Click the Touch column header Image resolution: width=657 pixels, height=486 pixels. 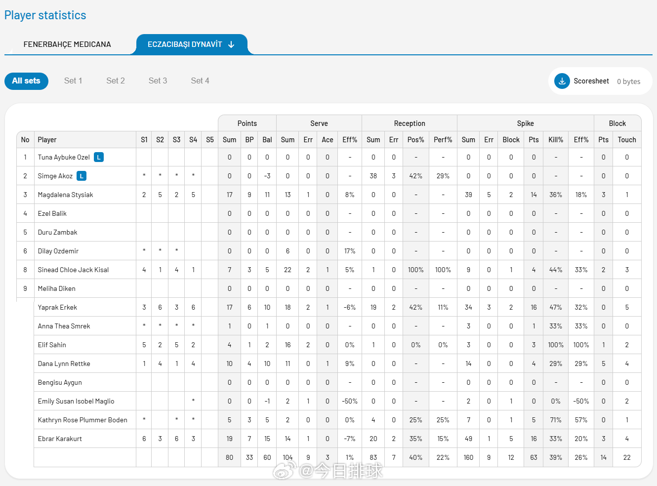click(627, 140)
